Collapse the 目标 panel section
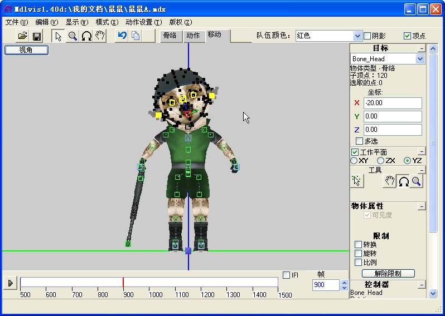Screen dimensions: 445x316 422,48
